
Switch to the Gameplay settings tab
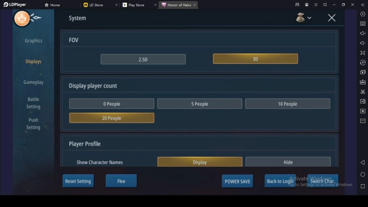tap(33, 82)
